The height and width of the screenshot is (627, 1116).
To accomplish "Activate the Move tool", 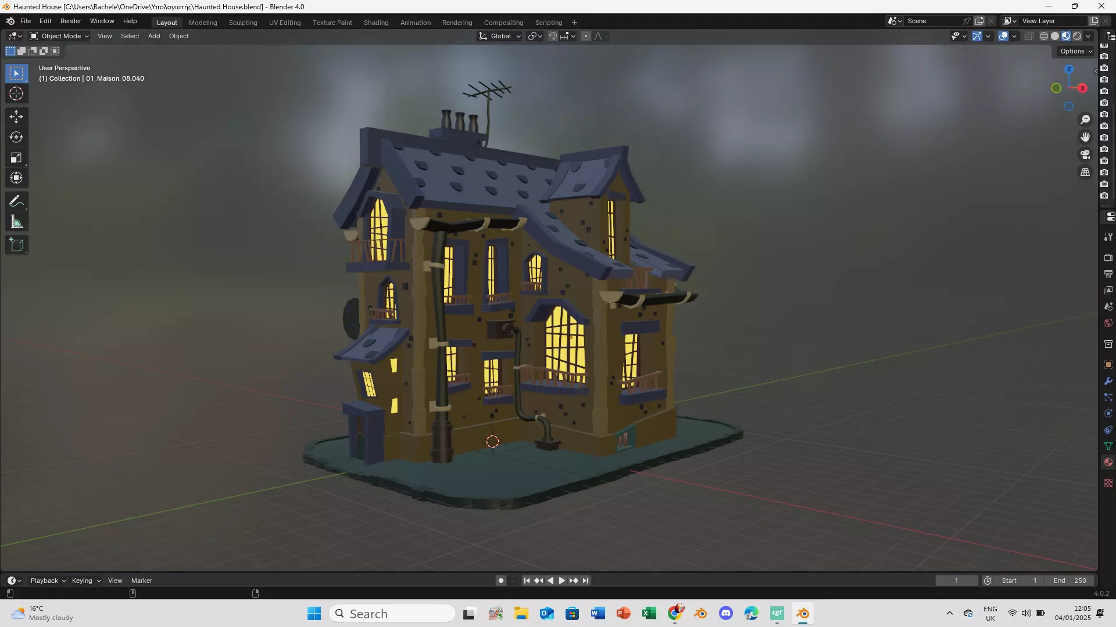I will 16,117.
